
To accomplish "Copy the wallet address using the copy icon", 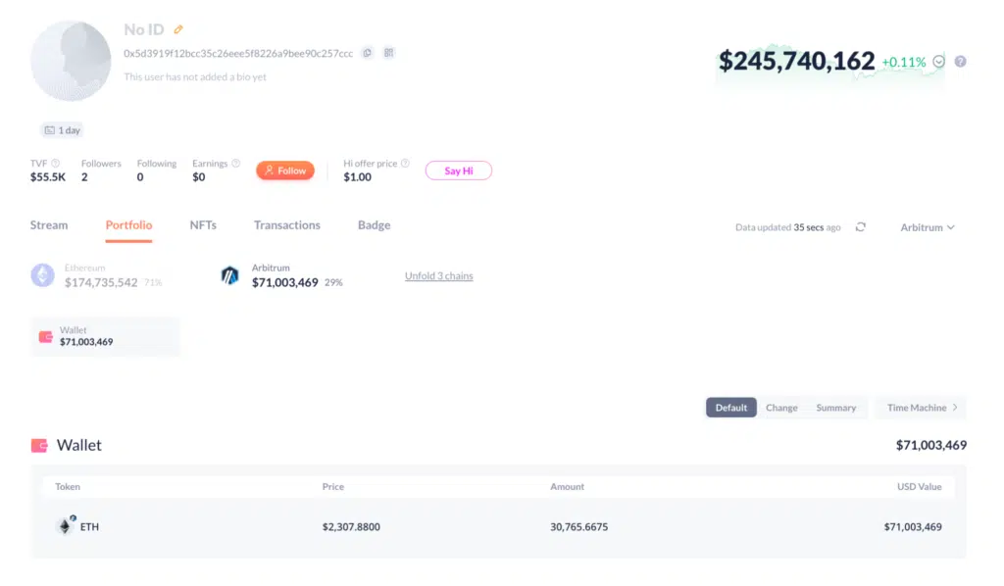I will point(367,52).
